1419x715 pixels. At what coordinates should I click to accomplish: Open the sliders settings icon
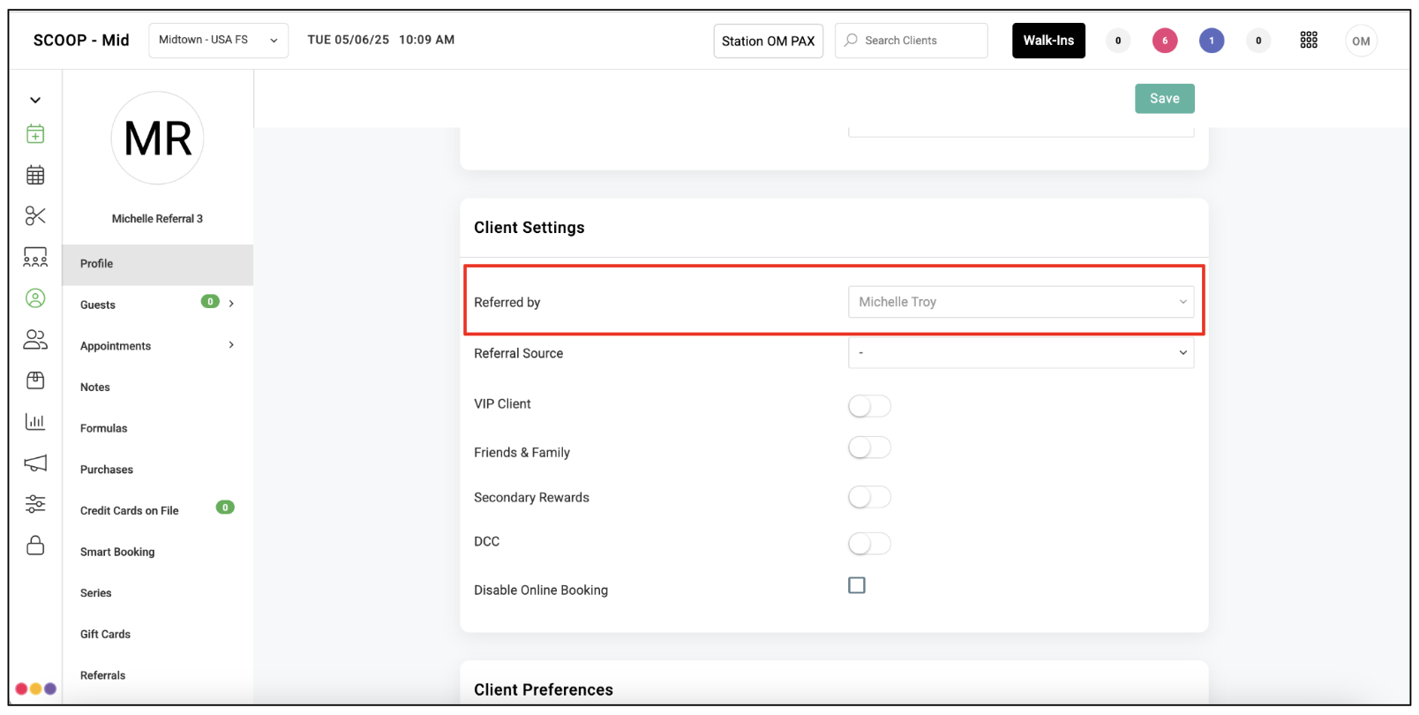(35, 504)
